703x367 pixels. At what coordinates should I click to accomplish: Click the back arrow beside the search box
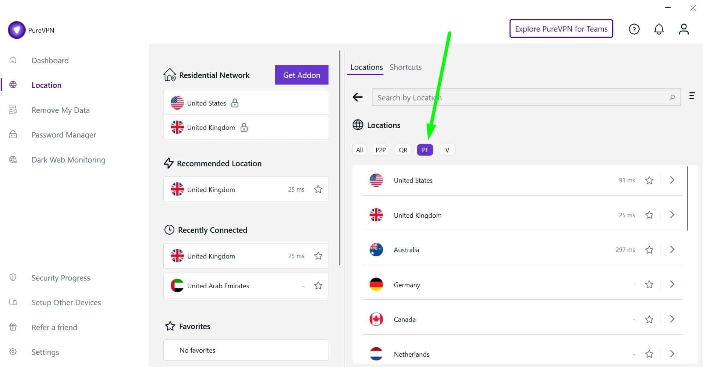tap(358, 97)
